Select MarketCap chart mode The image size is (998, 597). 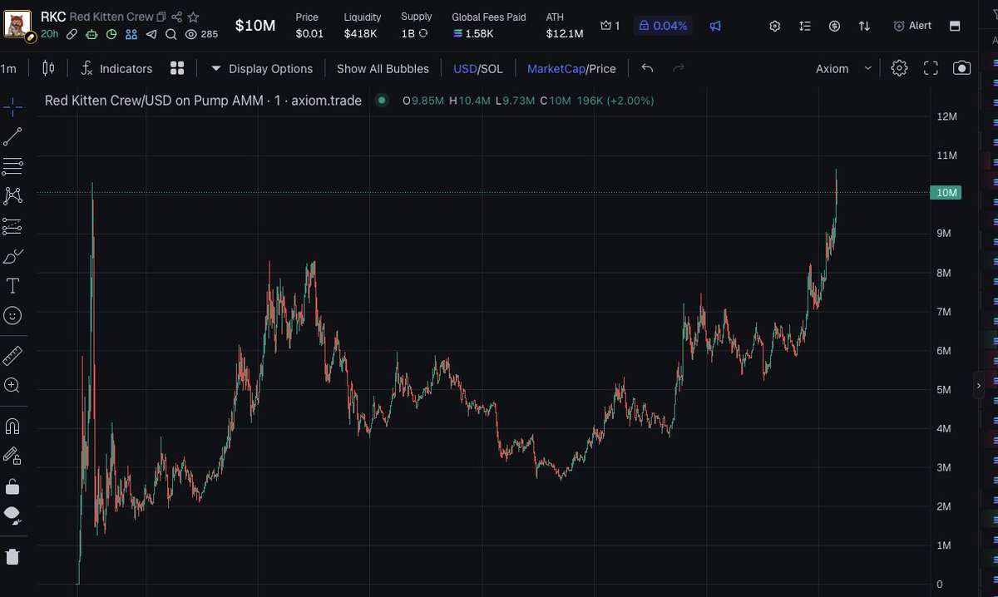click(556, 68)
